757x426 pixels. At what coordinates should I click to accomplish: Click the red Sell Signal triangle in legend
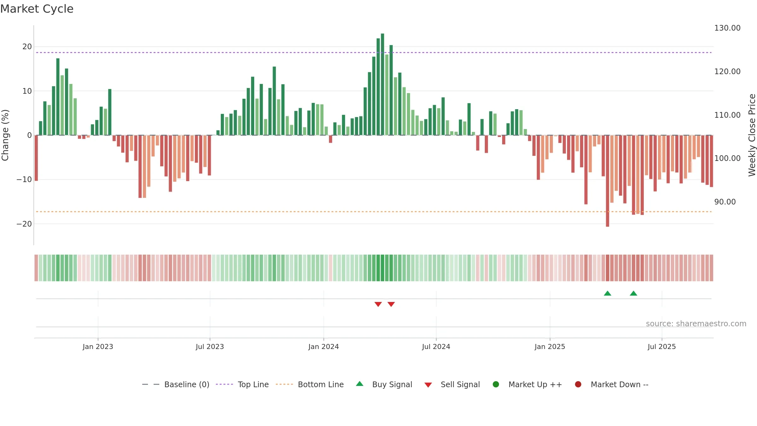click(428, 385)
